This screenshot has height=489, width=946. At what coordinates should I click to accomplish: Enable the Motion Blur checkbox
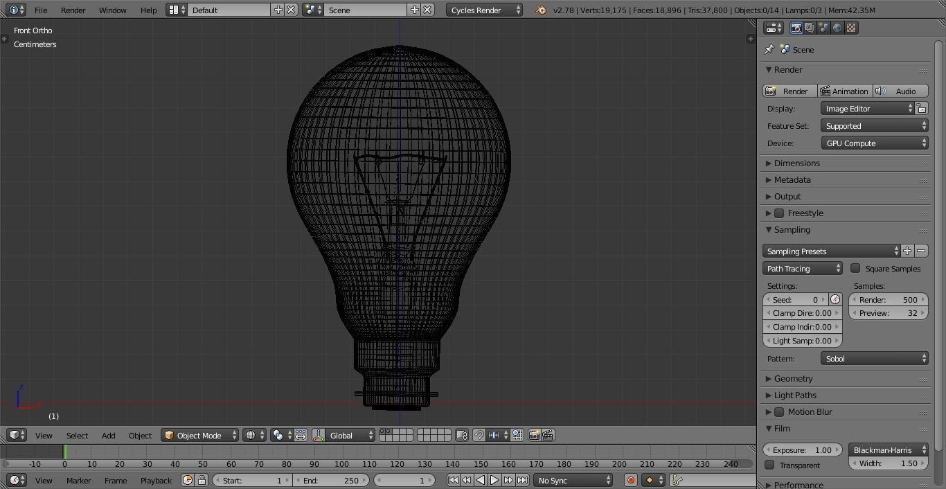779,411
